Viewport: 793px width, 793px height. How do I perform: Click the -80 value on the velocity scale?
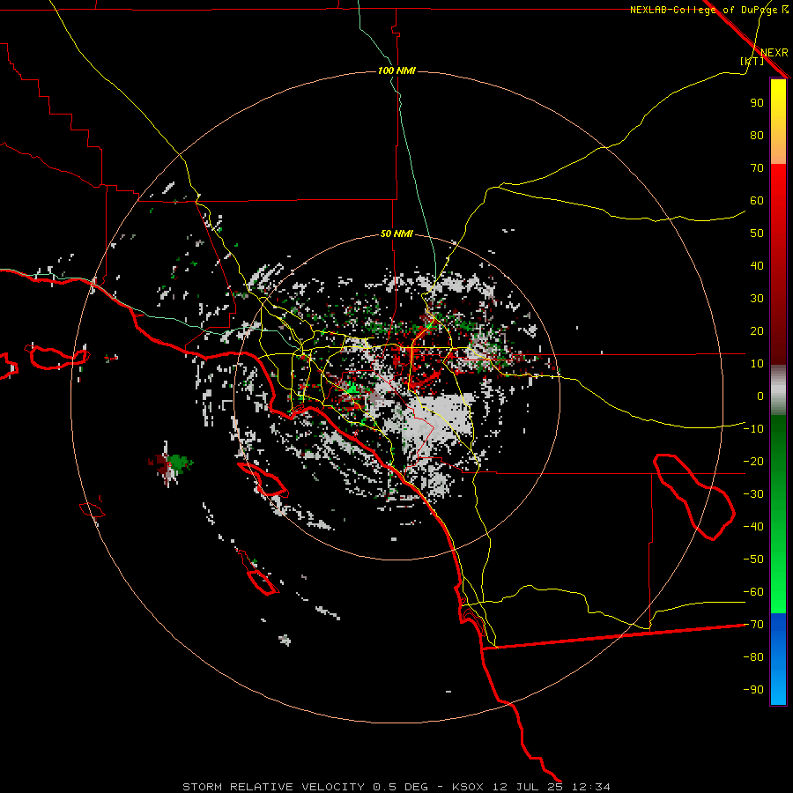click(x=753, y=657)
